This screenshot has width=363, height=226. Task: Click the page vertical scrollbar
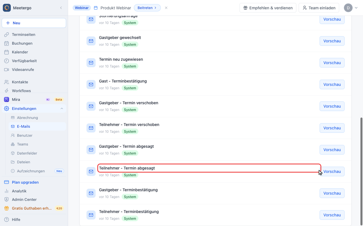pyautogui.click(x=361, y=171)
